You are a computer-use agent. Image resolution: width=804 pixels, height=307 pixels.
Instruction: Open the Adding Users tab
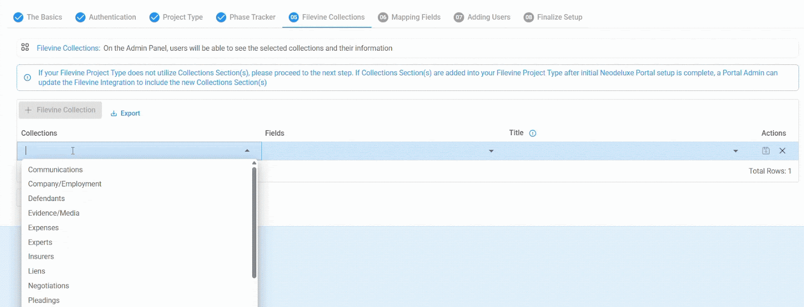point(482,18)
